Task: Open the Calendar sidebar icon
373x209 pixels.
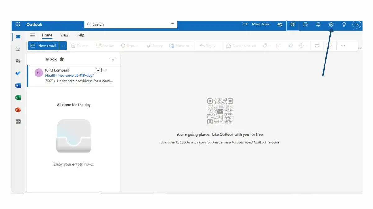Action: point(18,49)
